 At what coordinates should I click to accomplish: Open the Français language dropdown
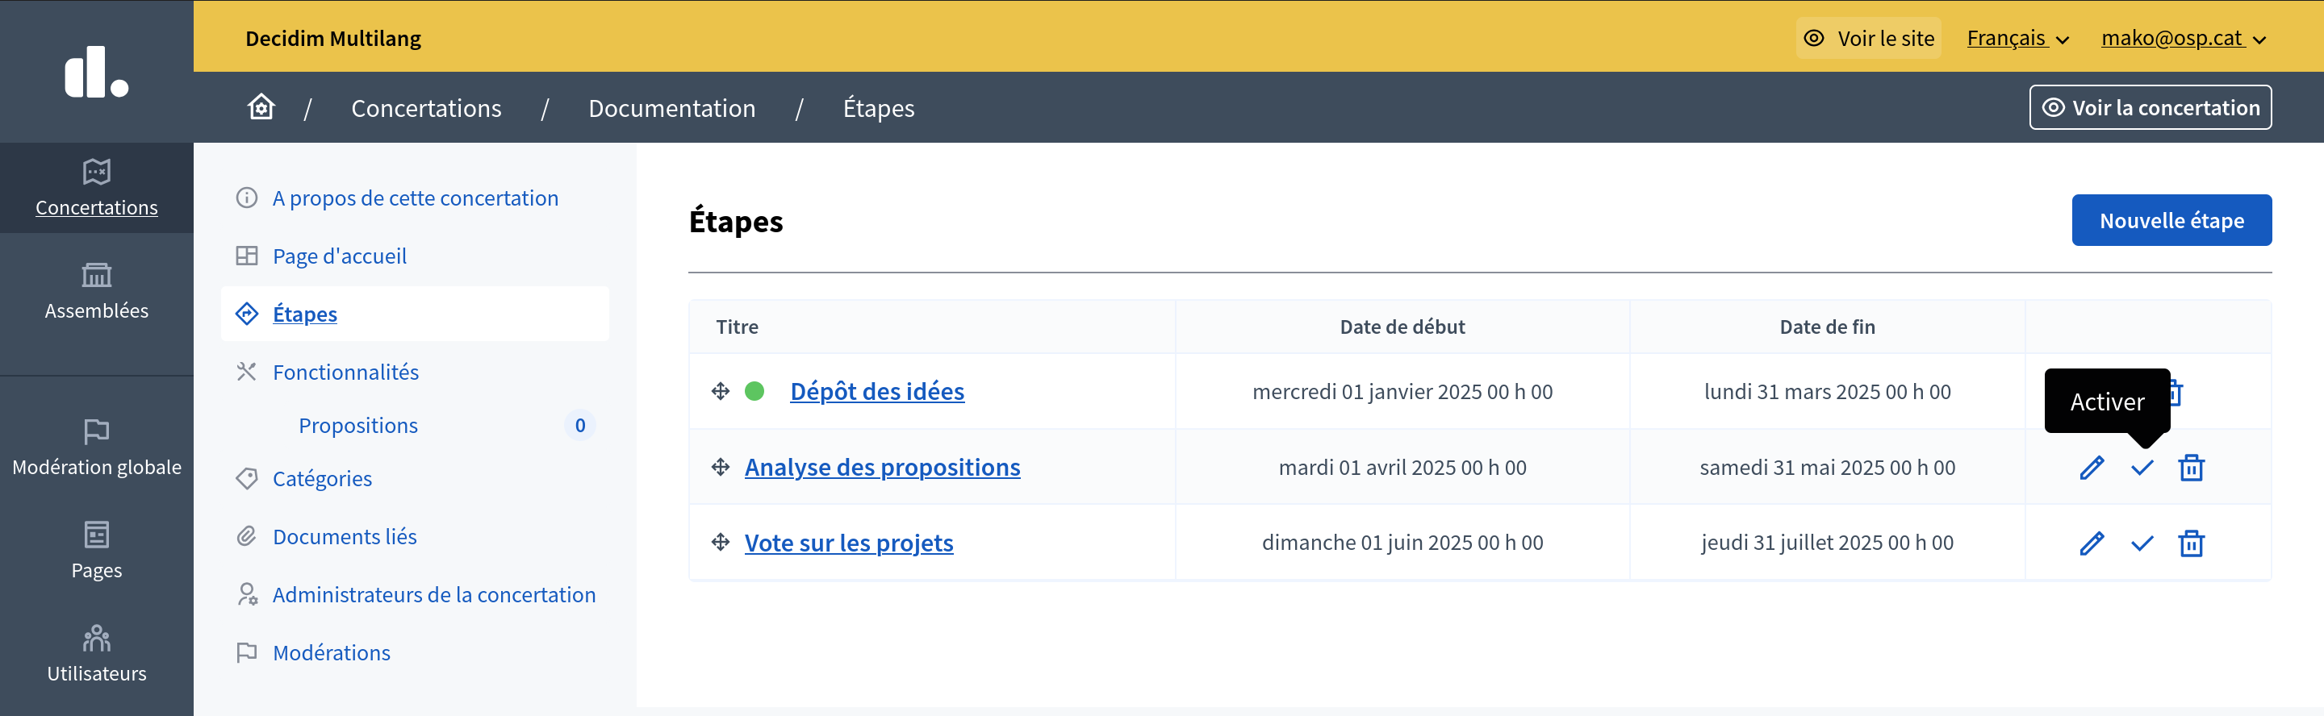(x=2017, y=38)
